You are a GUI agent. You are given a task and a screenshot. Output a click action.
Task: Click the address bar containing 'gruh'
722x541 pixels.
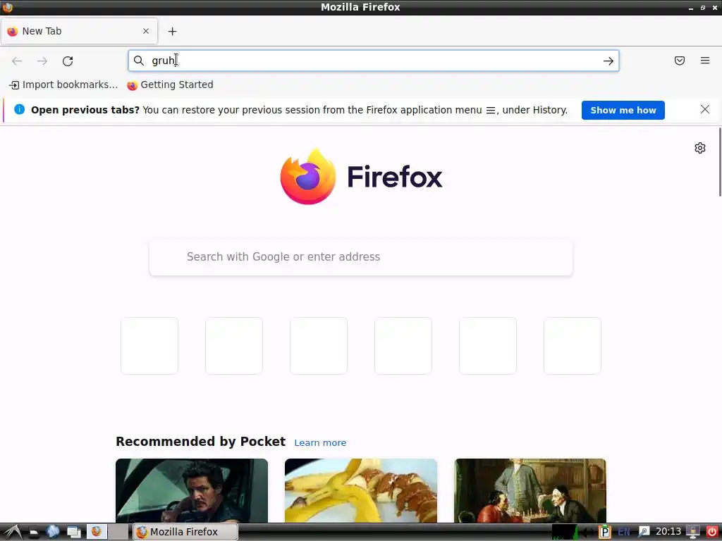[374, 61]
